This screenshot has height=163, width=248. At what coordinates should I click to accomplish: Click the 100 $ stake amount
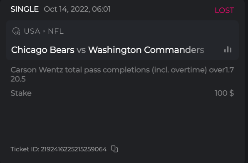tap(224, 93)
